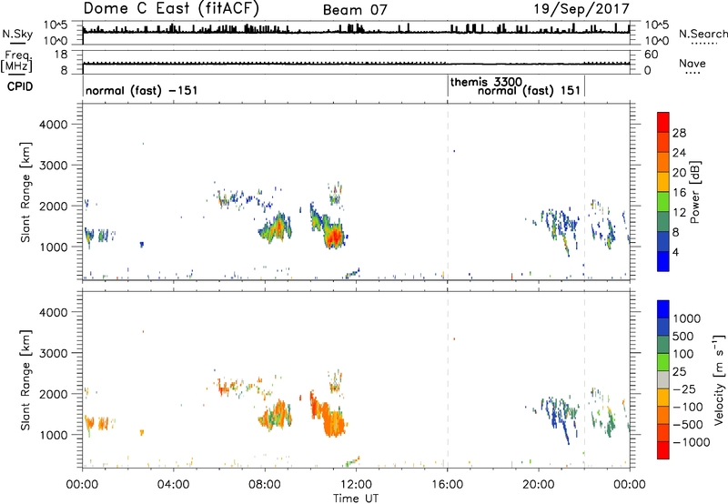
Task: Select the 'Freq. [MHz]' axis label
Action: 16,62
